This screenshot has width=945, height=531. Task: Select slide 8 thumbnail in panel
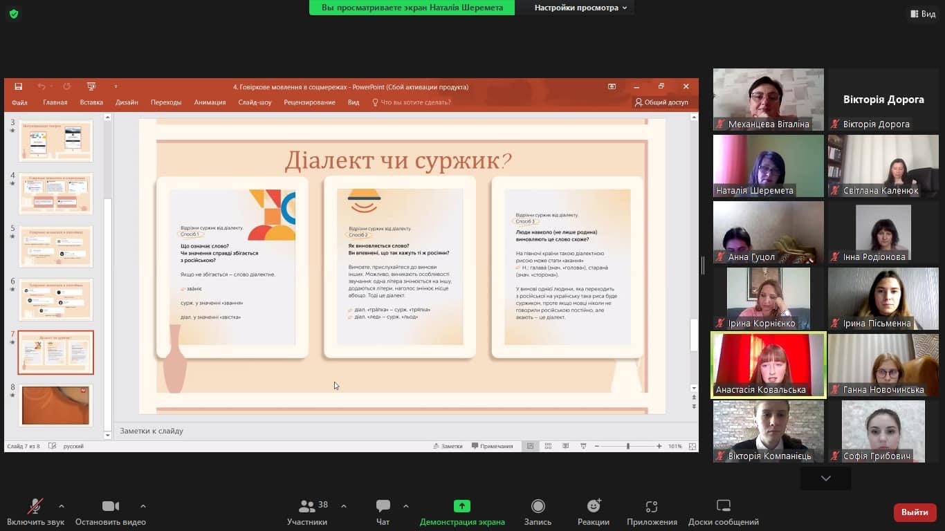click(55, 405)
